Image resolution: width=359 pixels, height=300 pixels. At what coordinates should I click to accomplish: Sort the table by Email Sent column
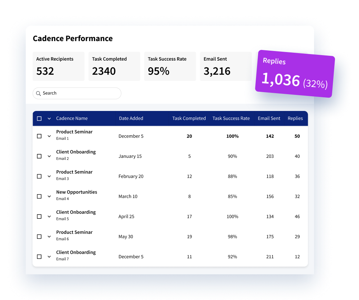269,118
